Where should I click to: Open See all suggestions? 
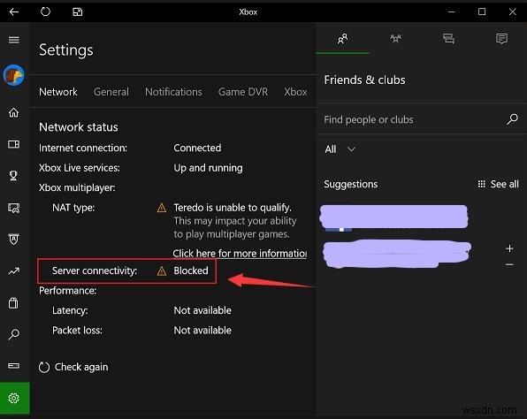[498, 184]
